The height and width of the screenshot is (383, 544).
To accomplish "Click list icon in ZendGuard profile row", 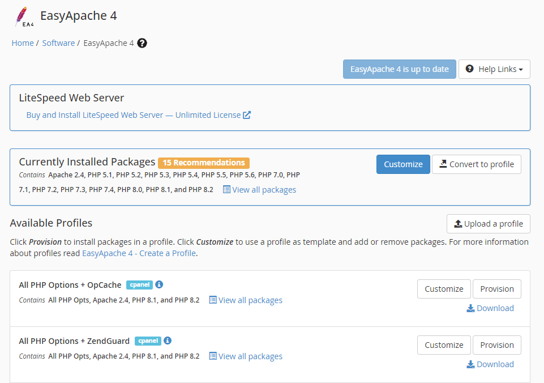I will [213, 356].
